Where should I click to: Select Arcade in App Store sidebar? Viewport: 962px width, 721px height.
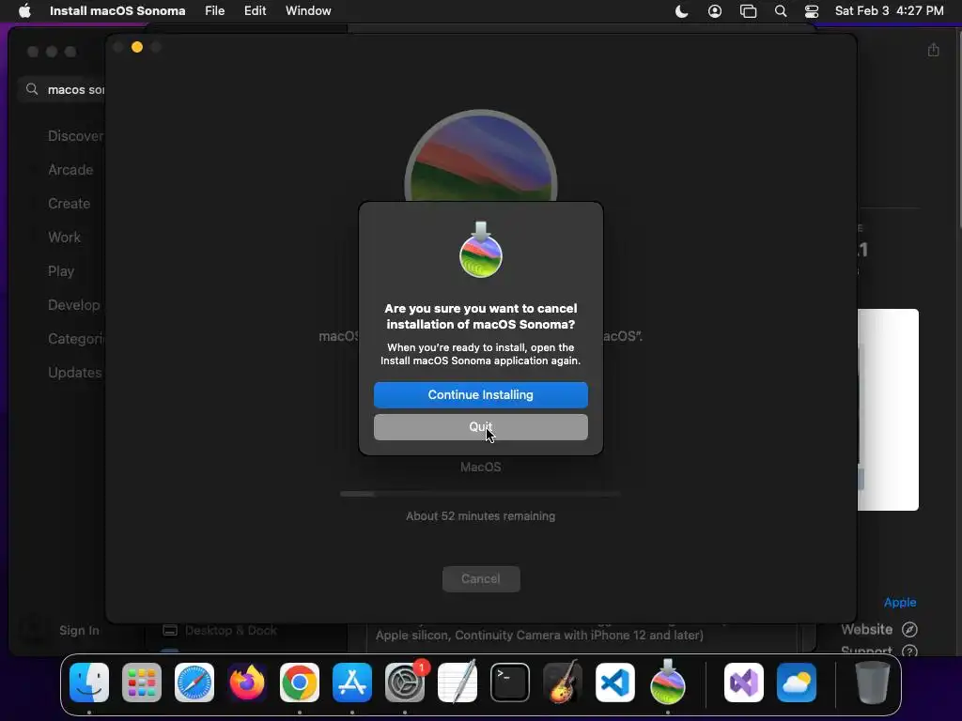[70, 170]
